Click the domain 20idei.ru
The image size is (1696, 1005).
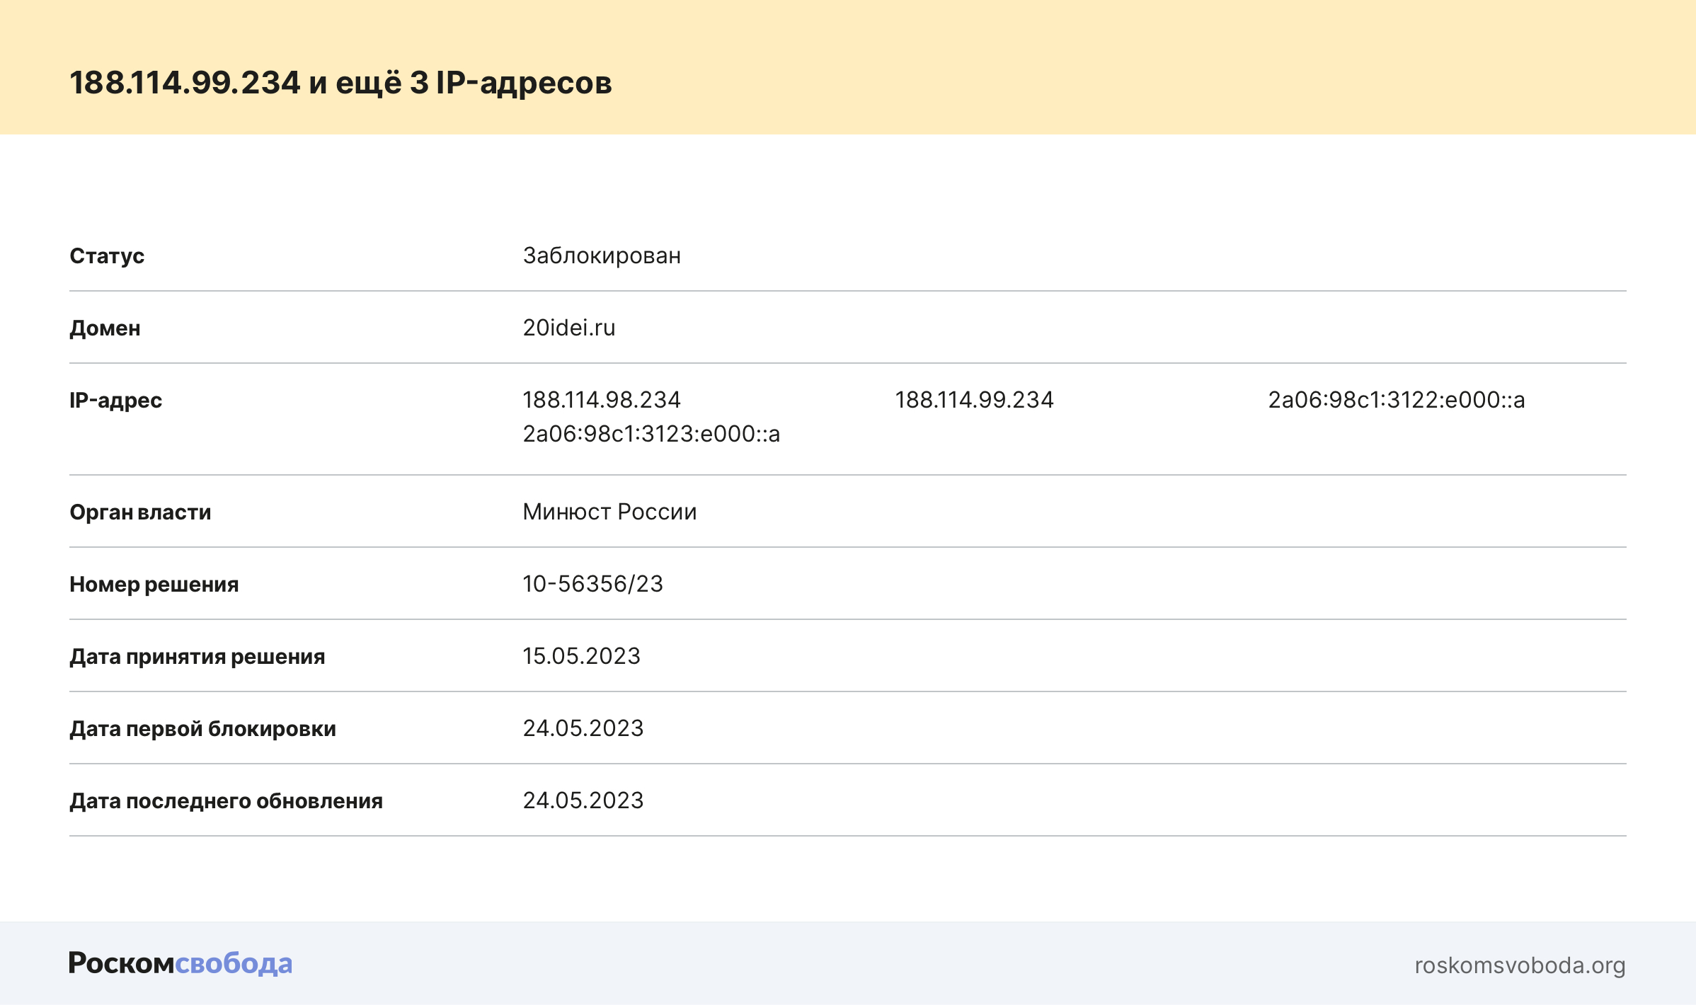point(568,328)
